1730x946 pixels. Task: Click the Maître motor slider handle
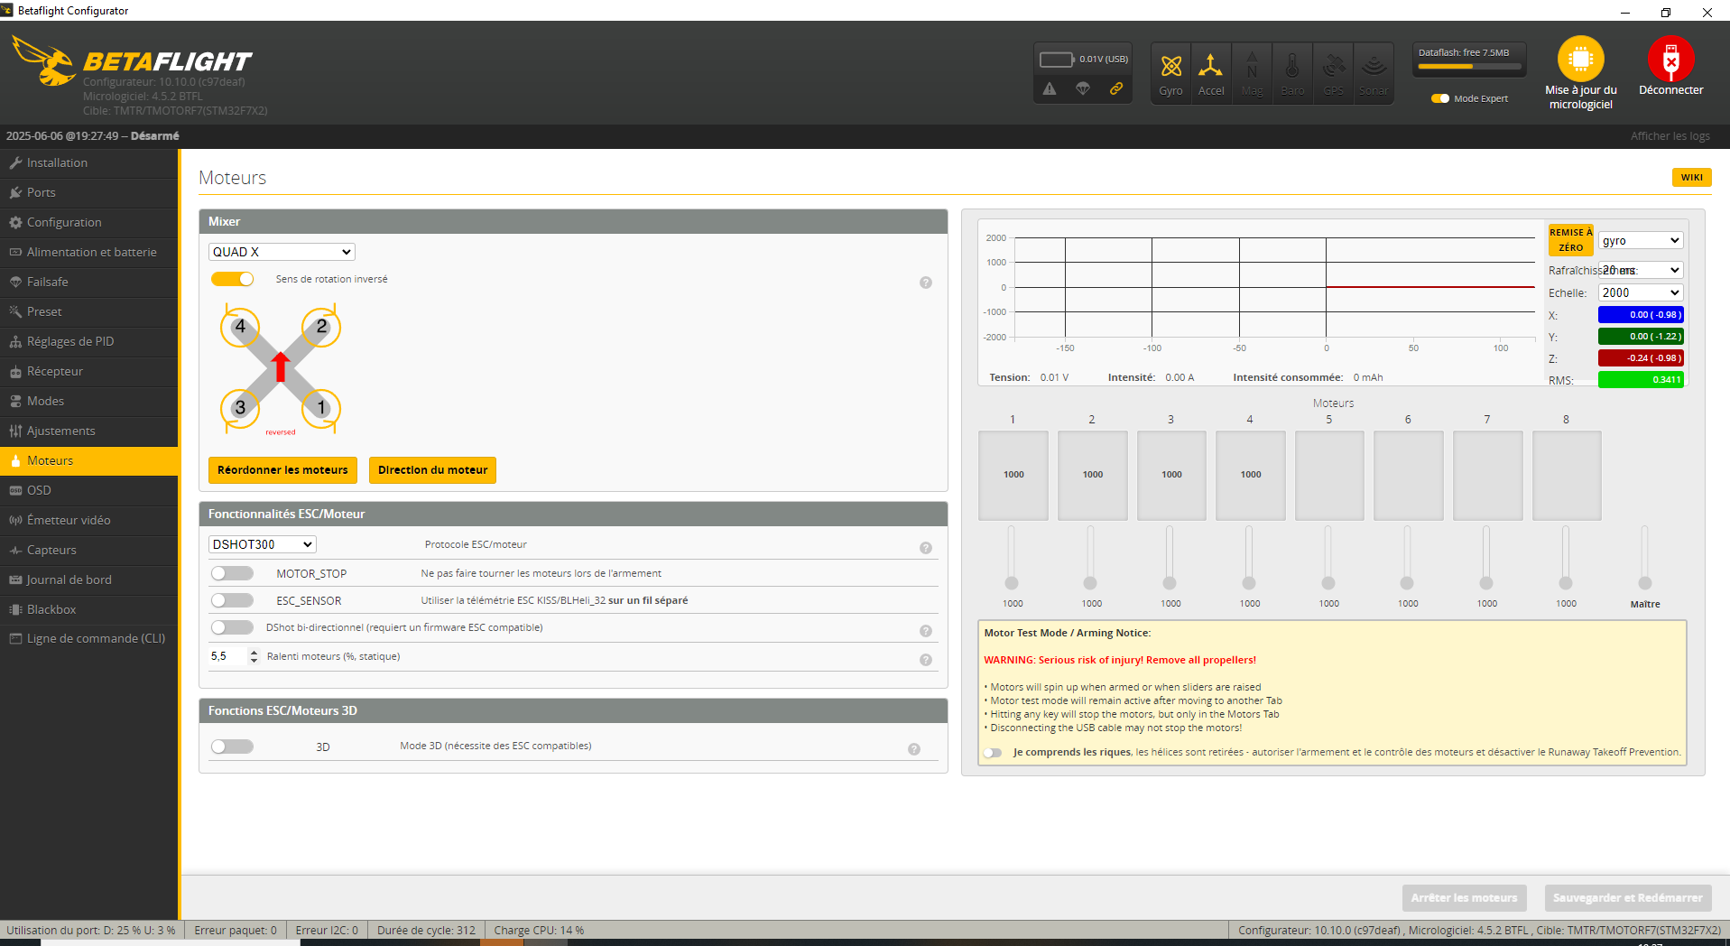point(1644,583)
